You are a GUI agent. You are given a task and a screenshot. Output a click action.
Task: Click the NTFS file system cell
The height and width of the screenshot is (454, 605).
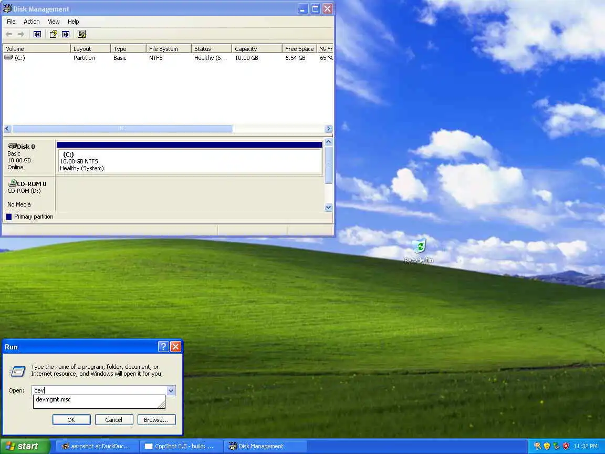156,58
